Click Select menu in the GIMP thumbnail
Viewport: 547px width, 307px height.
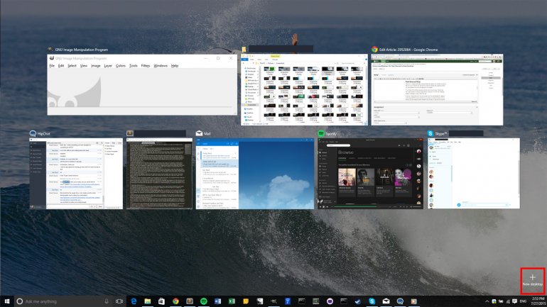[x=72, y=65]
